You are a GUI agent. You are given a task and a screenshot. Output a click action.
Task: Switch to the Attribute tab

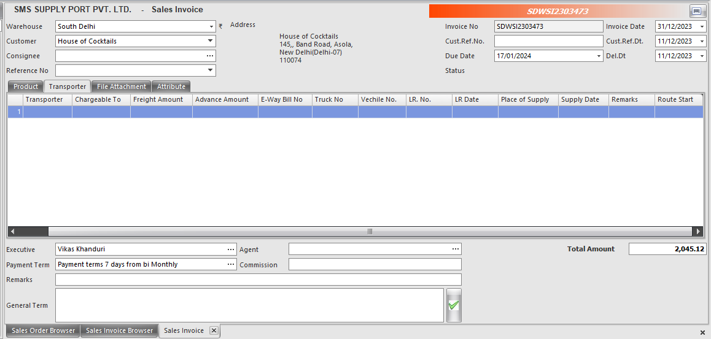coord(171,86)
